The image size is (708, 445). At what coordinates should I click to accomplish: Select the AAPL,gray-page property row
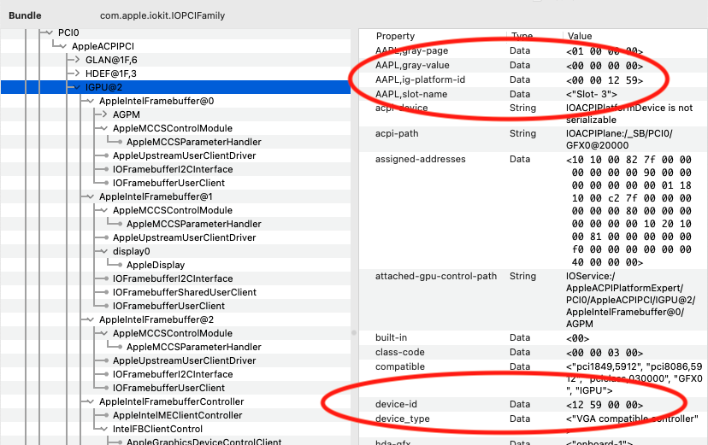point(534,51)
